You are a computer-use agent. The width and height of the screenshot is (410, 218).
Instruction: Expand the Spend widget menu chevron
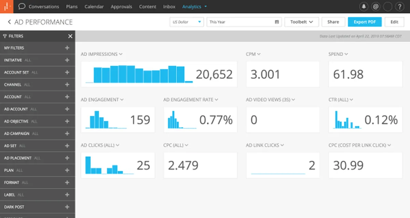click(x=346, y=54)
